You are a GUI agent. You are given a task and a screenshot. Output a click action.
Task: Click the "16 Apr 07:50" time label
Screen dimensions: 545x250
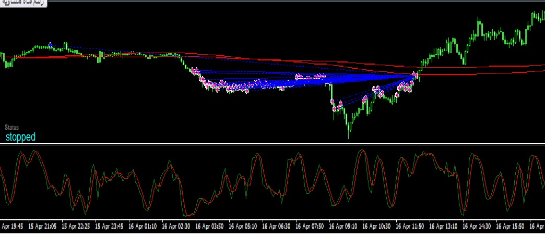(310, 227)
